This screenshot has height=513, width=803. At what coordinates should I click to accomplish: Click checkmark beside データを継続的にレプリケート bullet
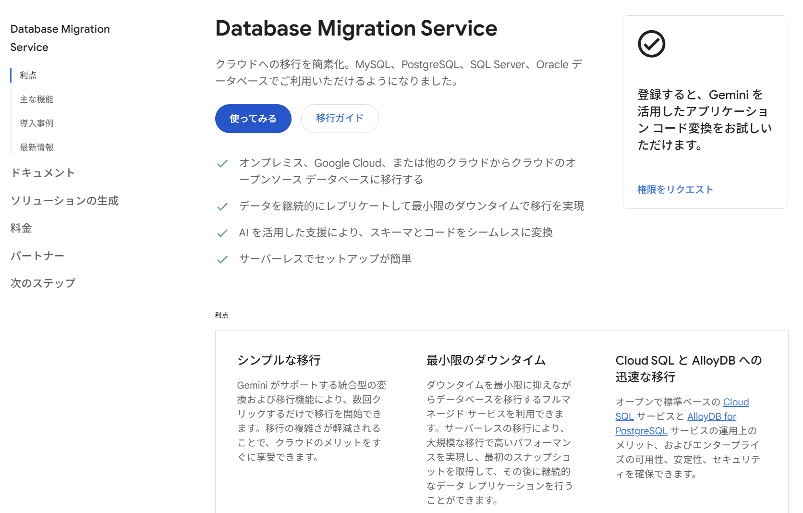coord(222,207)
